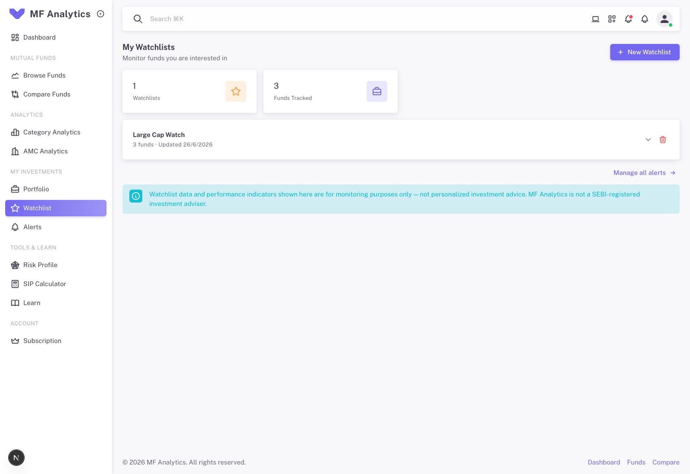Click the search magnifier icon
The image size is (690, 474).
pyautogui.click(x=138, y=19)
